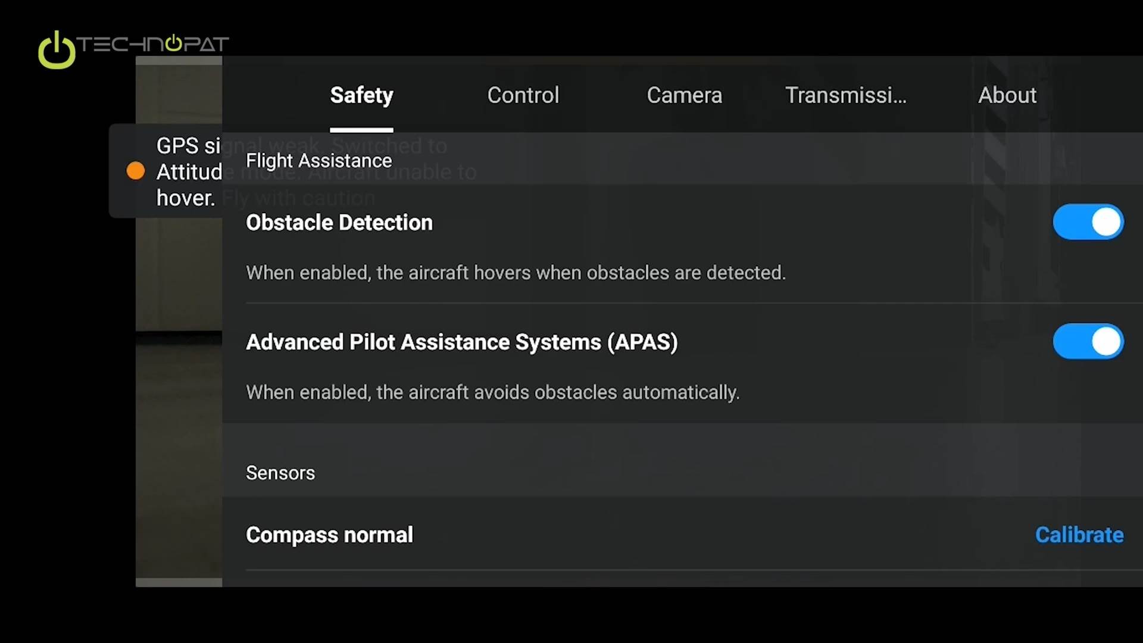Click the Obstacle Detection label
This screenshot has width=1143, height=643.
(x=339, y=223)
